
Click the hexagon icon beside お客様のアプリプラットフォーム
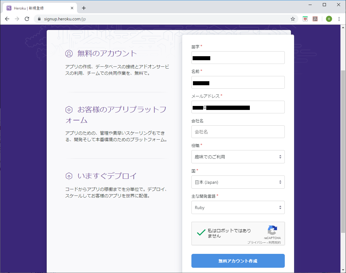click(69, 110)
